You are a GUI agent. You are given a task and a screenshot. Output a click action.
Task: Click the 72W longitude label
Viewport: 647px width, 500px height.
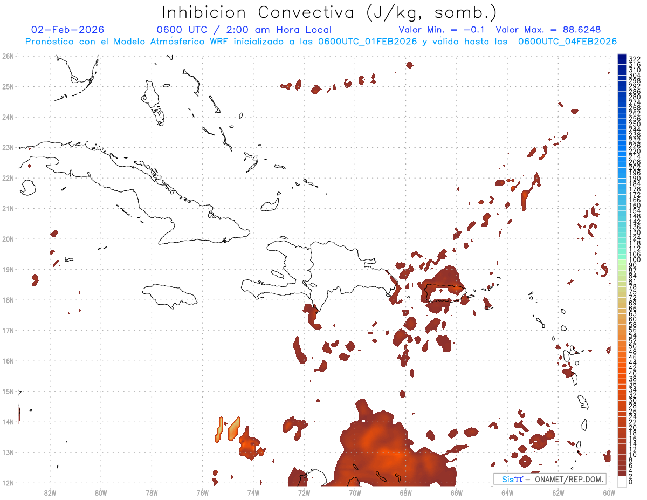coord(304,492)
